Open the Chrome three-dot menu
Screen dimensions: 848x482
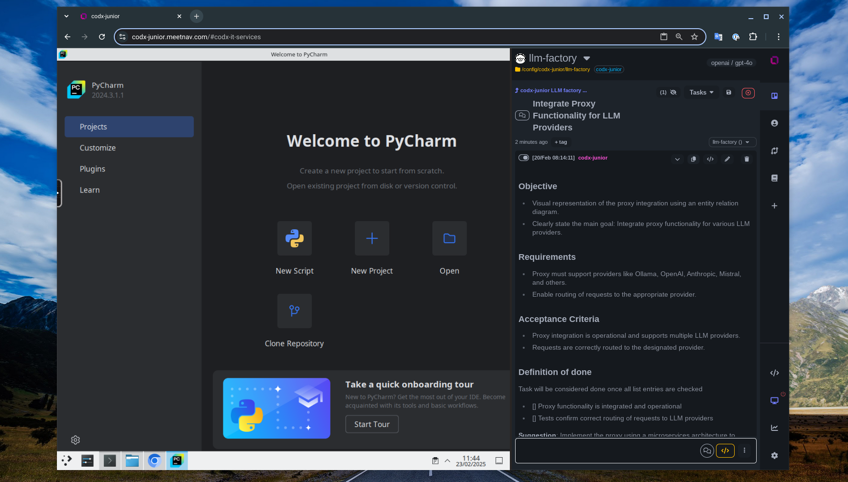tap(779, 37)
